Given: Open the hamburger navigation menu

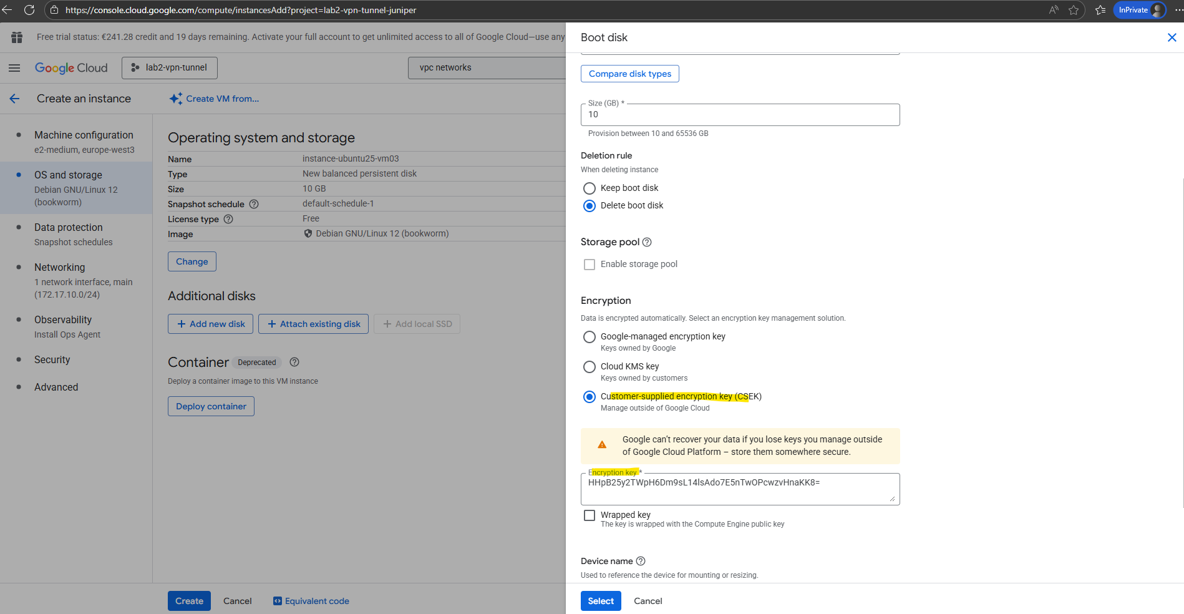Looking at the screenshot, I should click(x=14, y=68).
